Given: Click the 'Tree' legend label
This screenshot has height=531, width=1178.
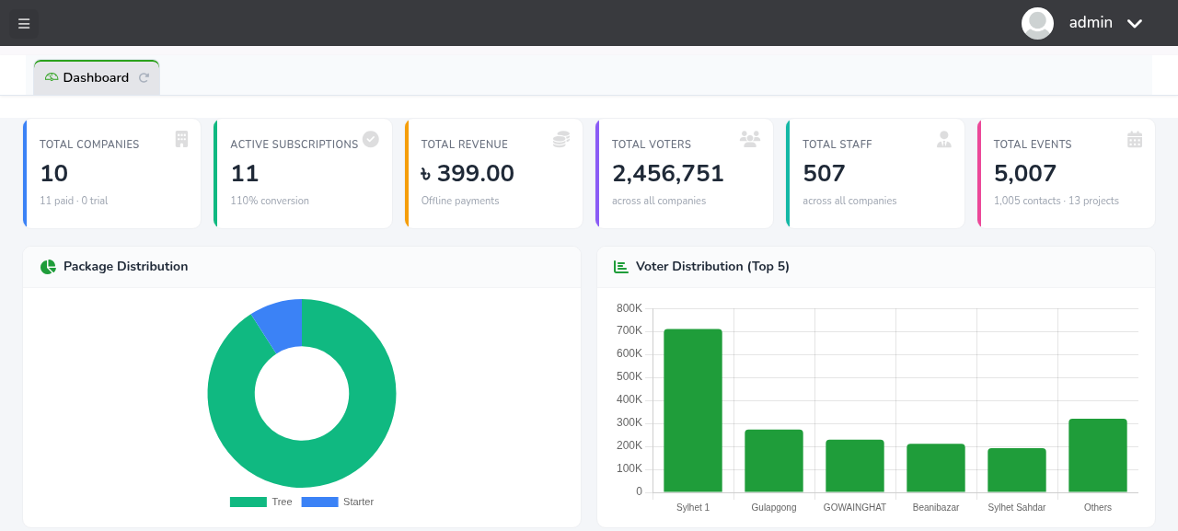Looking at the screenshot, I should (x=282, y=502).
